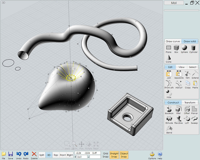
Task: Switch to Split viewport layout
Action: [42, 155]
